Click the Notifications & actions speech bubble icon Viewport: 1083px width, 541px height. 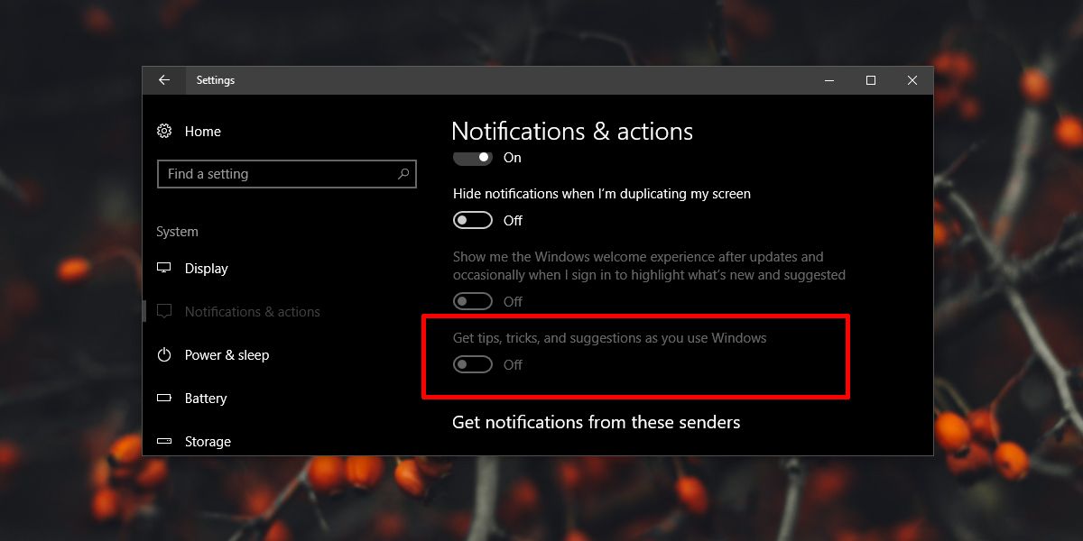pos(164,312)
